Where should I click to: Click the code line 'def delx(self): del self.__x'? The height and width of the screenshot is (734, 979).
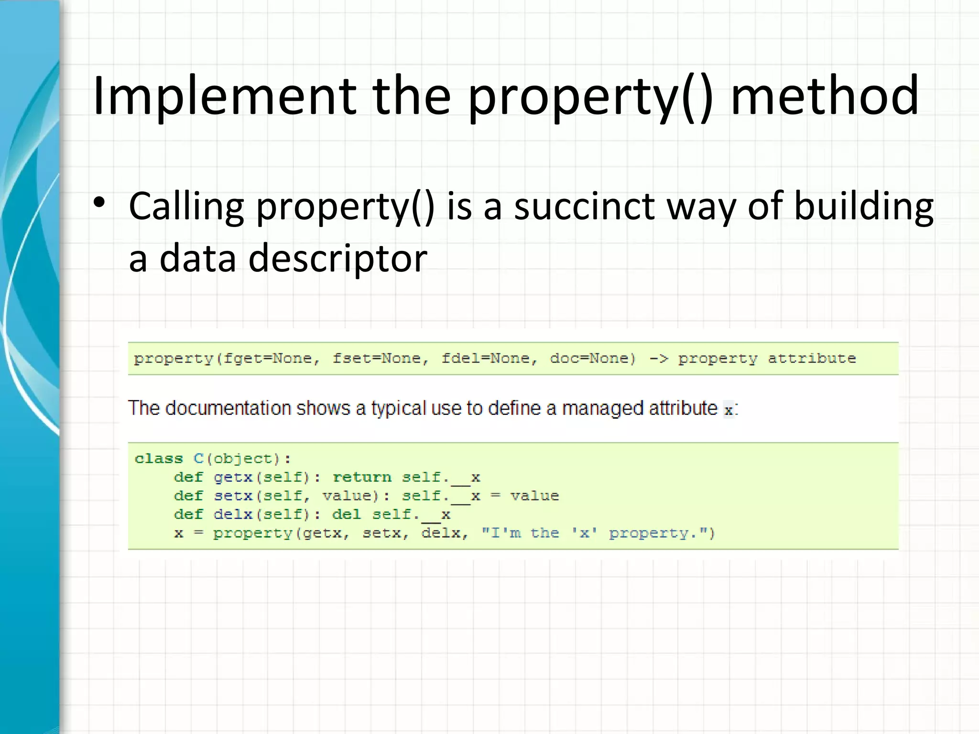pyautogui.click(x=312, y=515)
